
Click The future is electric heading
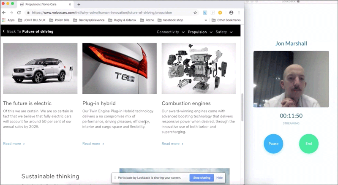pyautogui.click(x=27, y=103)
